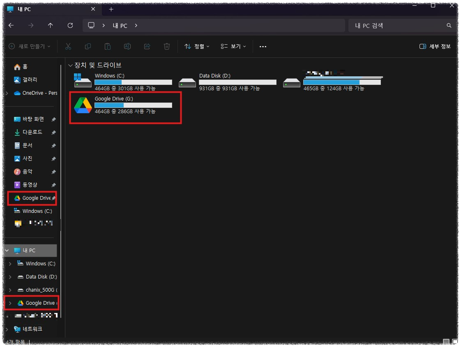Click Data Disk (D:) storage usage bar
This screenshot has height=347, width=461.
tap(237, 82)
